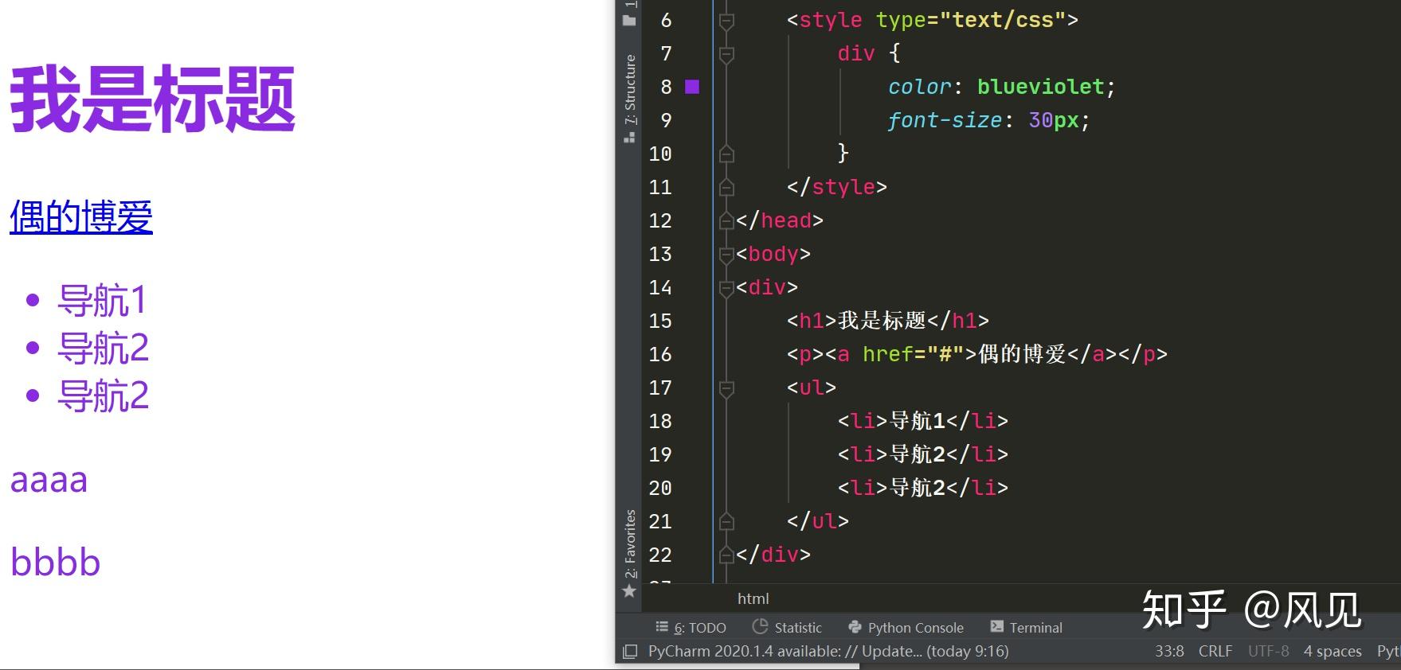Collapse the ul element fold on line 17
The image size is (1401, 670).
(726, 388)
